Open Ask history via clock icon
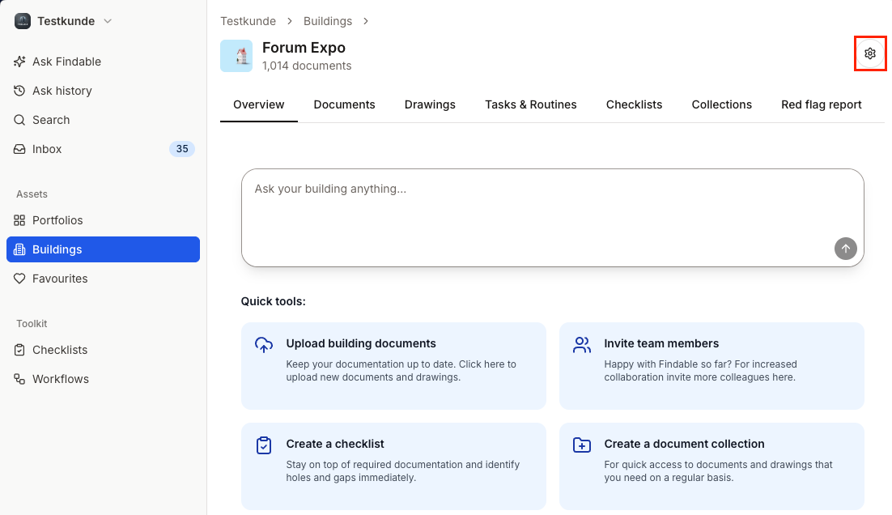This screenshot has height=515, width=892. coord(18,90)
